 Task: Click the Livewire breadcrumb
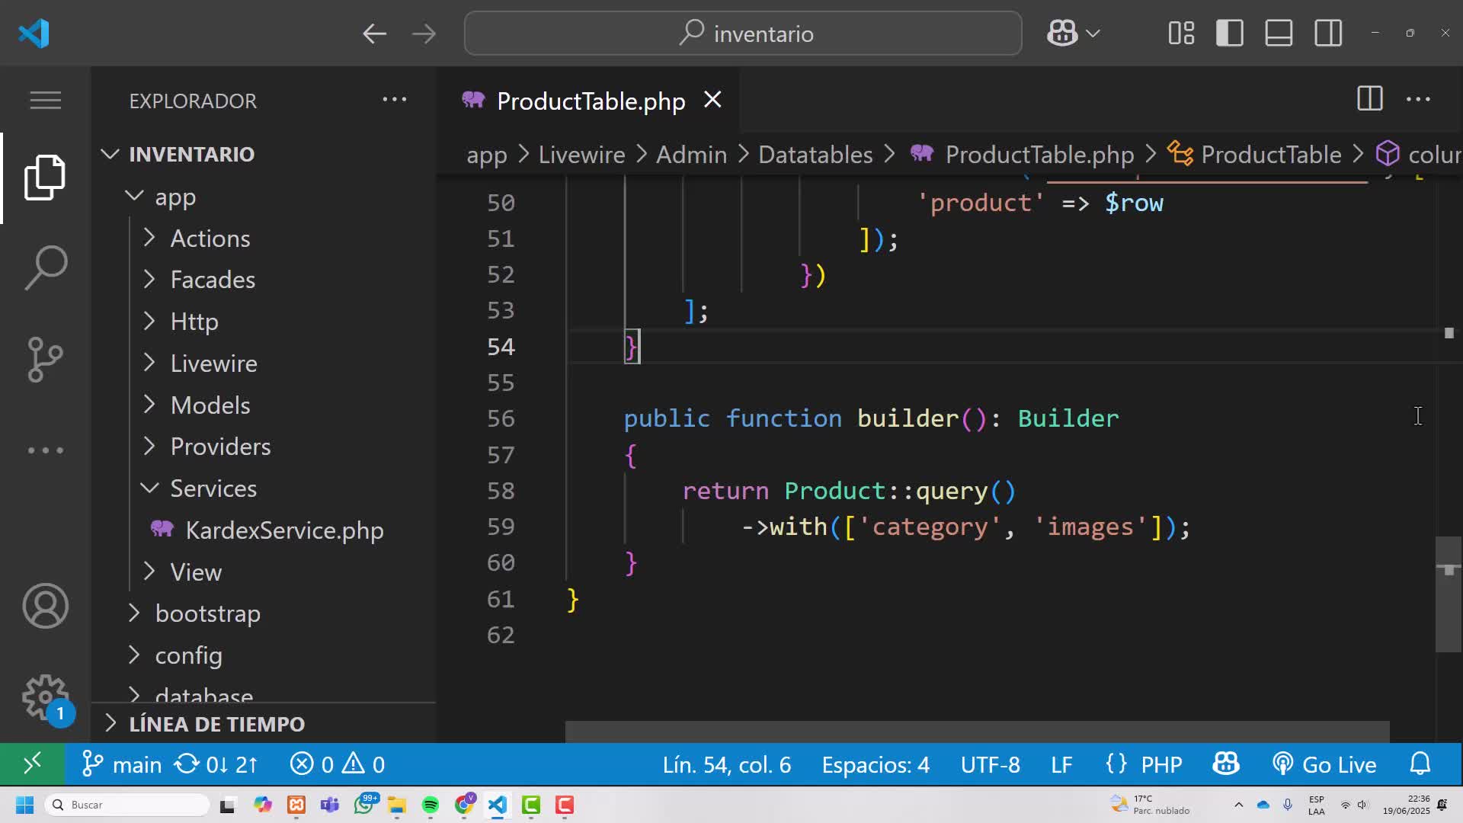click(581, 155)
